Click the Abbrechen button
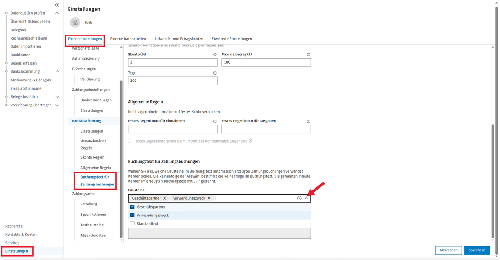 (x=449, y=250)
